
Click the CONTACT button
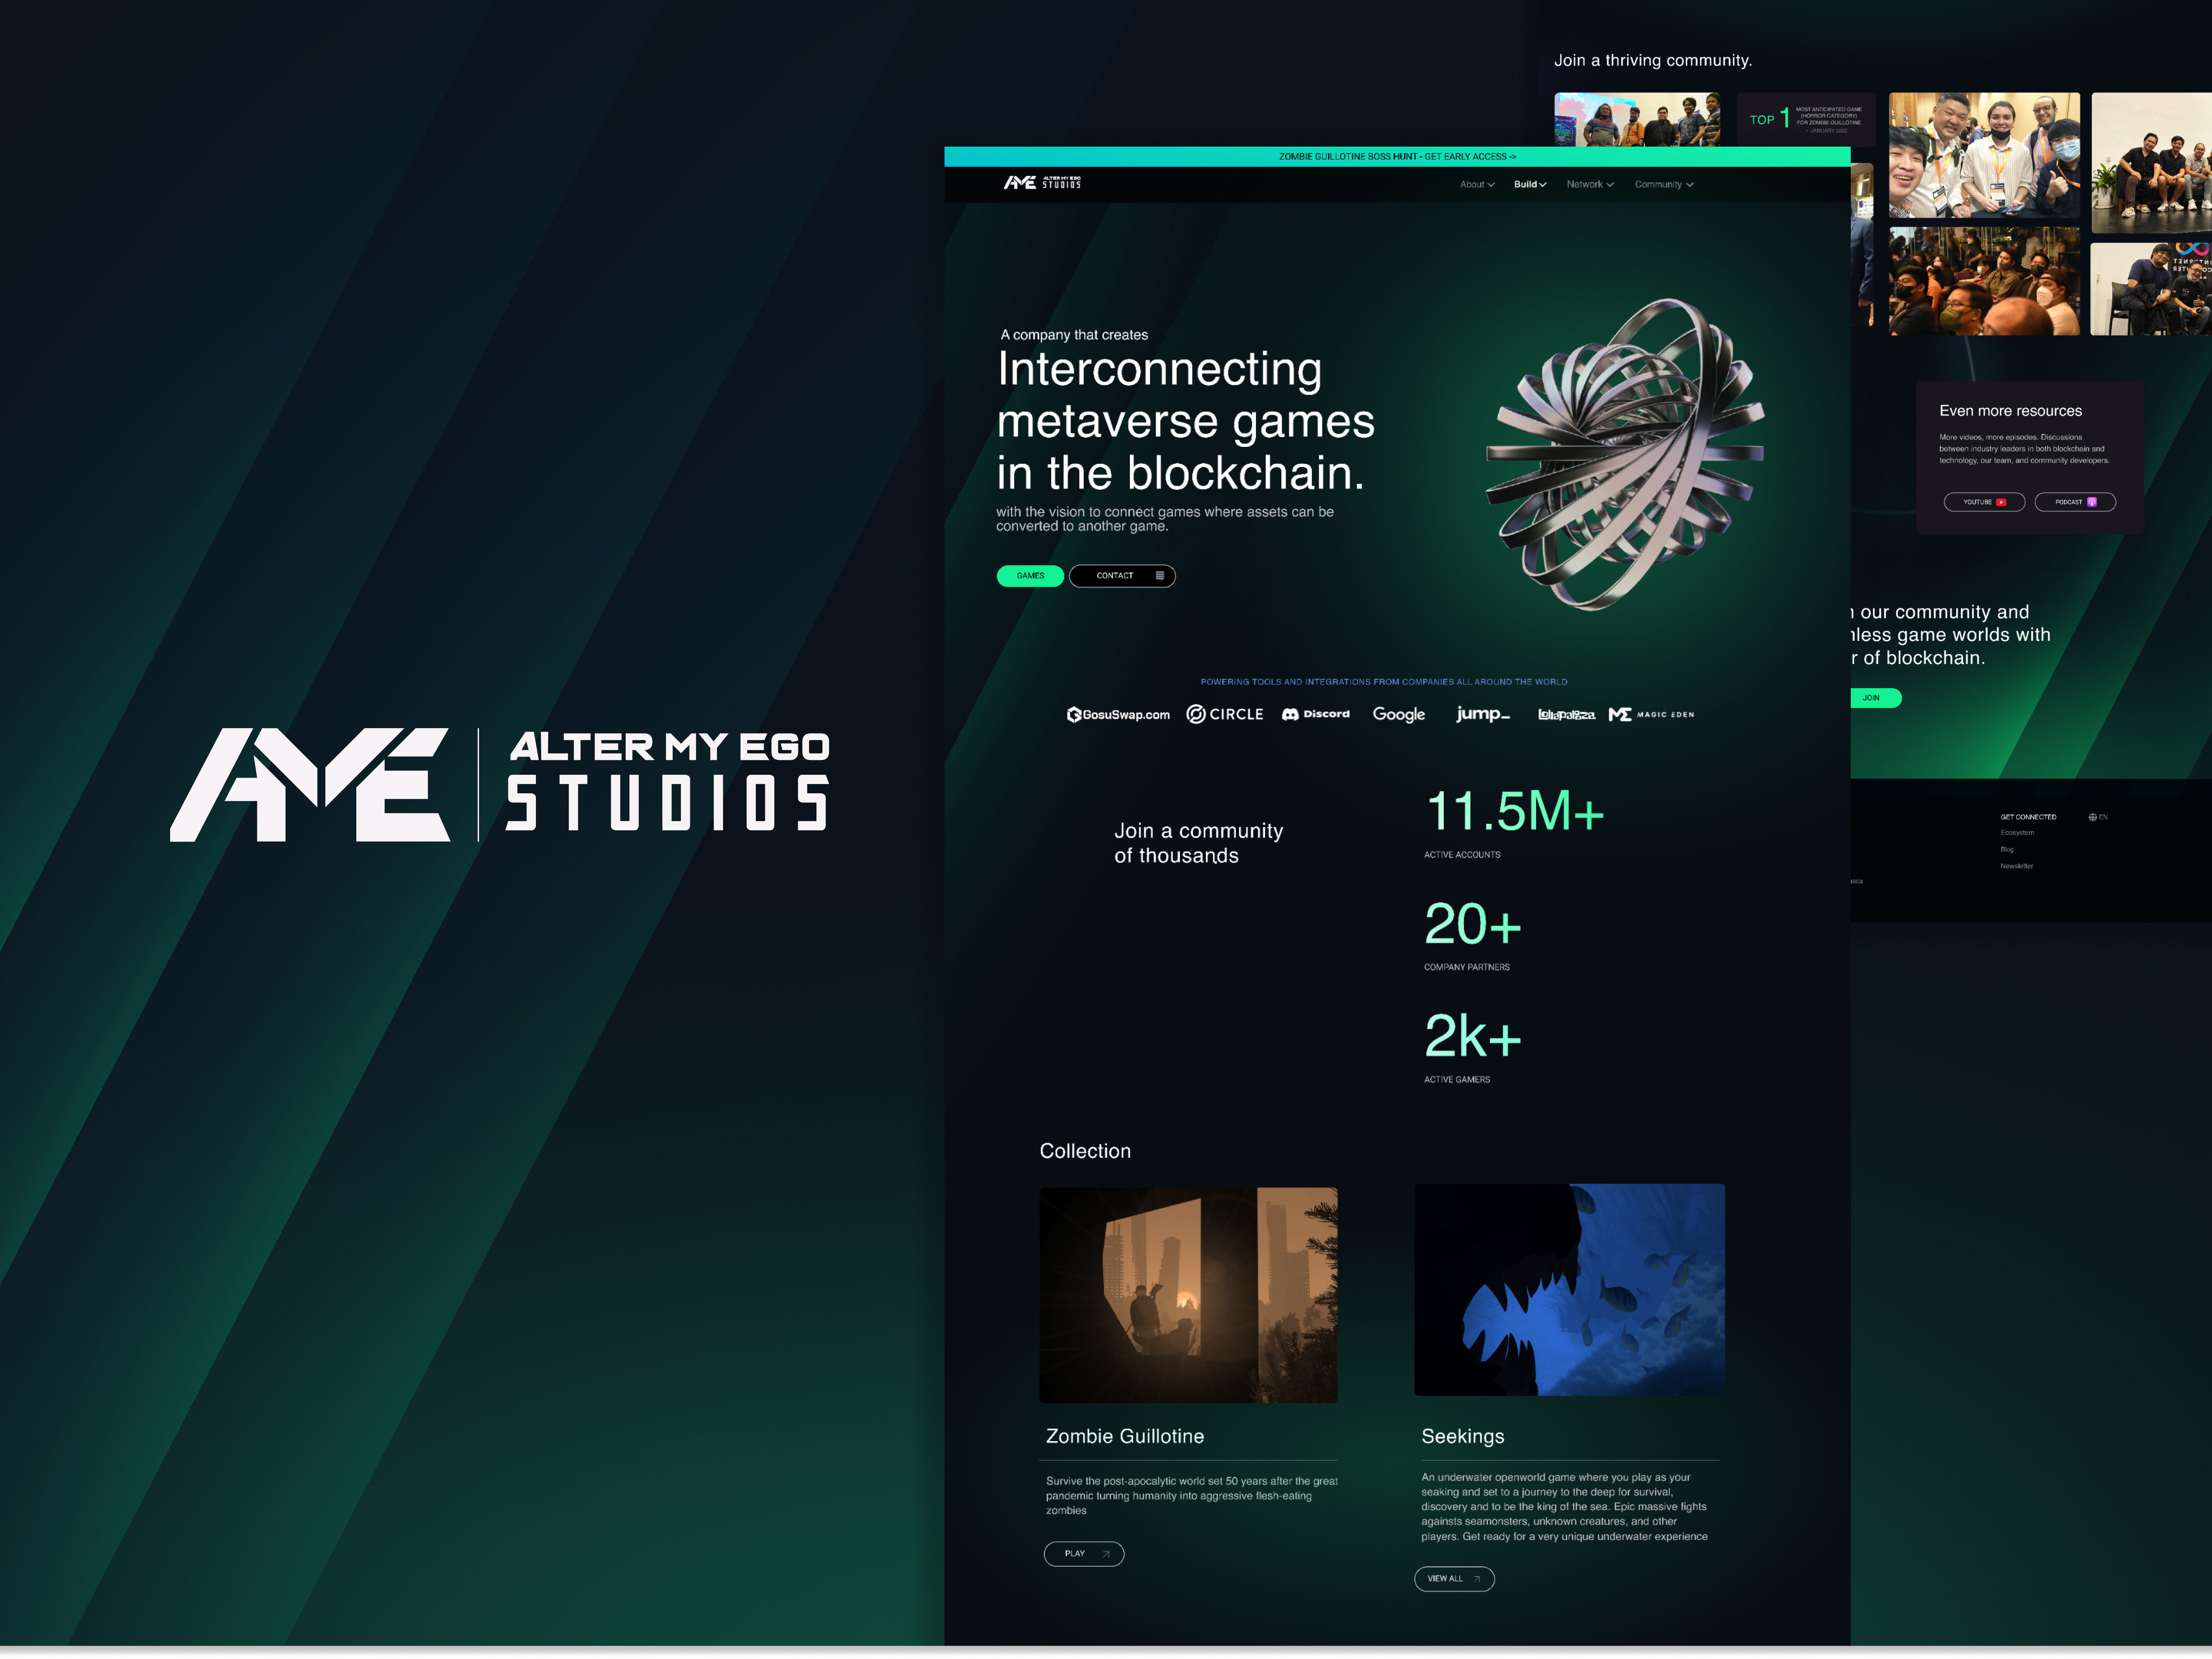pyautogui.click(x=1122, y=576)
